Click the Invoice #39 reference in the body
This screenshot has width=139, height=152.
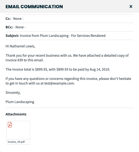(14, 60)
